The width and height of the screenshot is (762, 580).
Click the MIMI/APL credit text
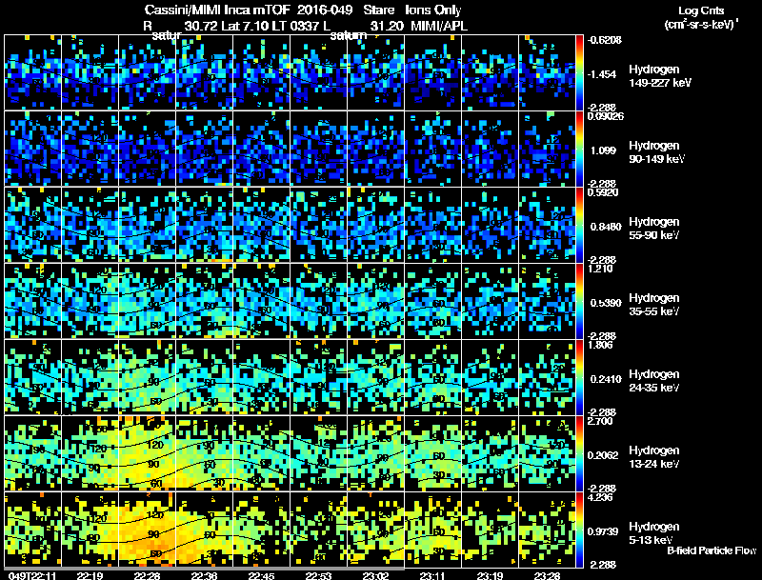(439, 26)
